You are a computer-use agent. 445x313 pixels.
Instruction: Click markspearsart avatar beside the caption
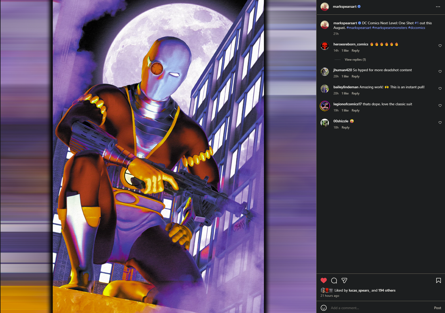pyautogui.click(x=325, y=25)
